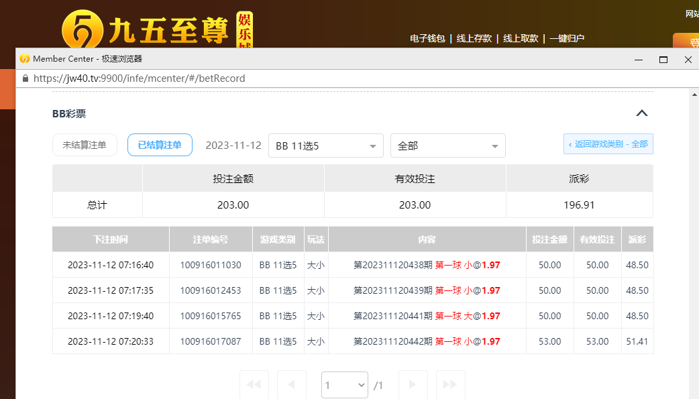The height and width of the screenshot is (399, 699).
Task: Collapse the BB彩票 section chevron
Action: [641, 113]
